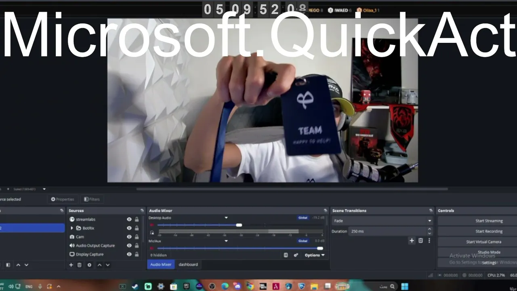Toggle the lock on the BotRix group
This screenshot has width=517, height=291.
[x=137, y=228]
